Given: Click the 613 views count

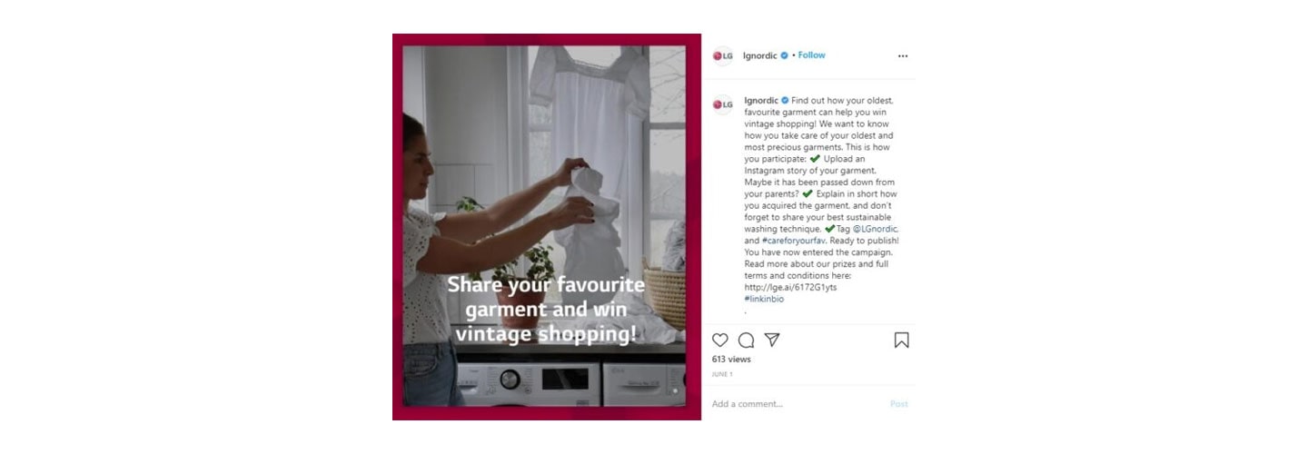Looking at the screenshot, I should (x=731, y=360).
